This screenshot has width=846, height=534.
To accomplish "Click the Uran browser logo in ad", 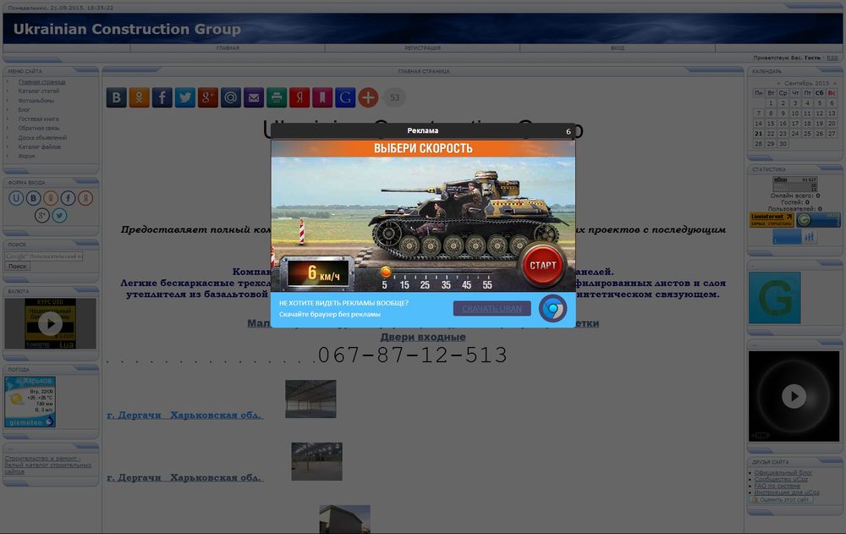I will point(553,309).
